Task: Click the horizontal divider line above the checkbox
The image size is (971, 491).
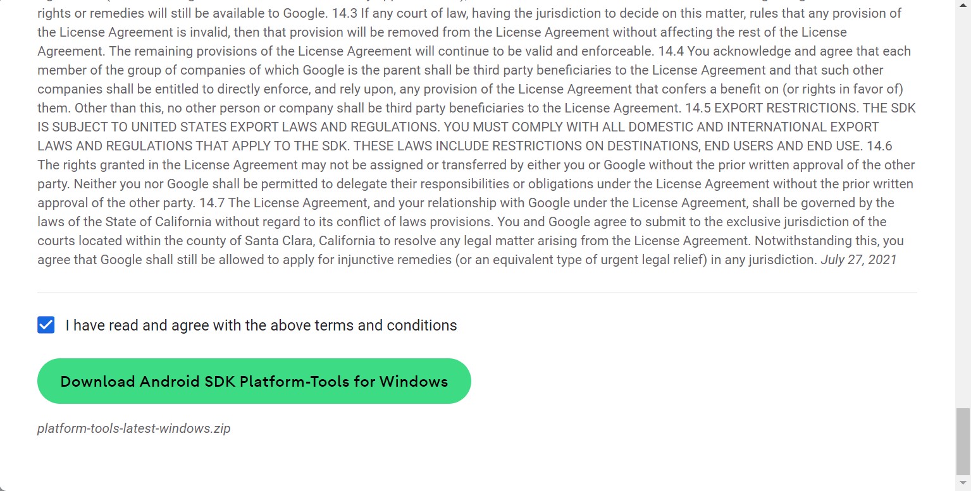Action: 477,293
